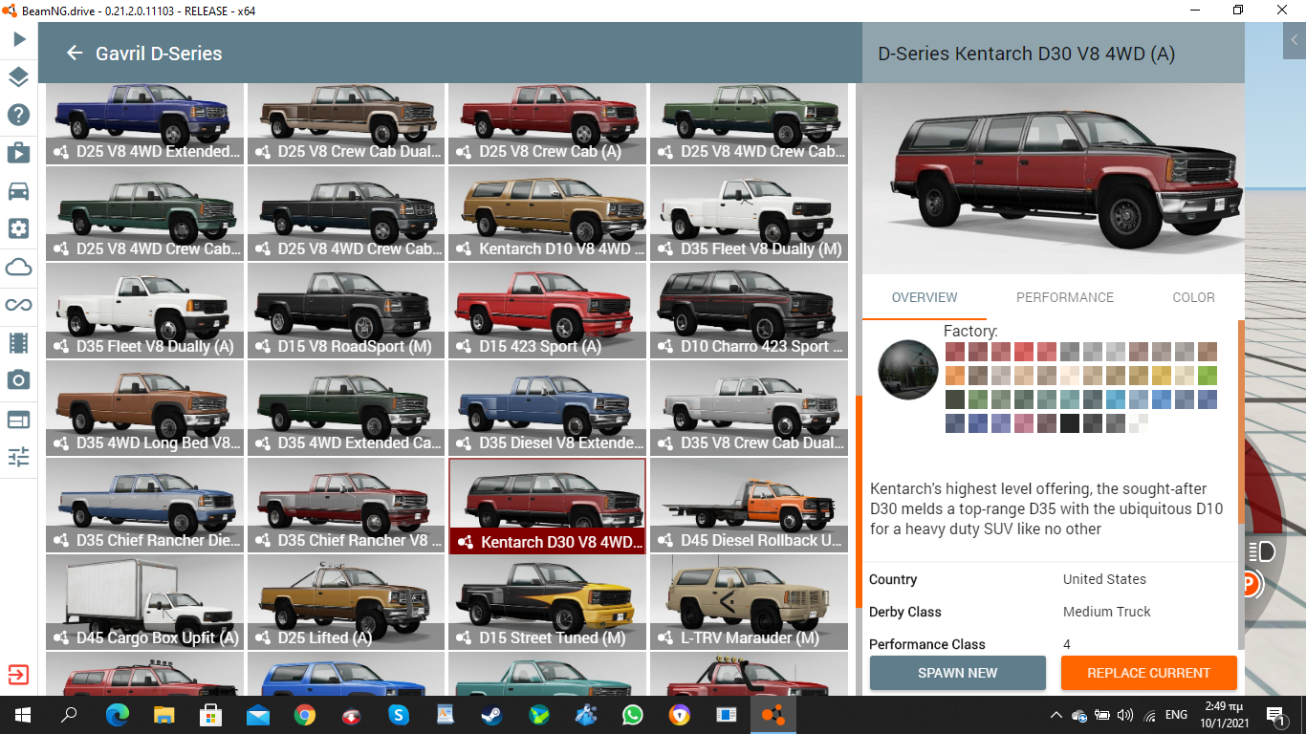Image resolution: width=1306 pixels, height=734 pixels.
Task: Select the D25 Lifted (A) vehicle
Action: coord(346,603)
